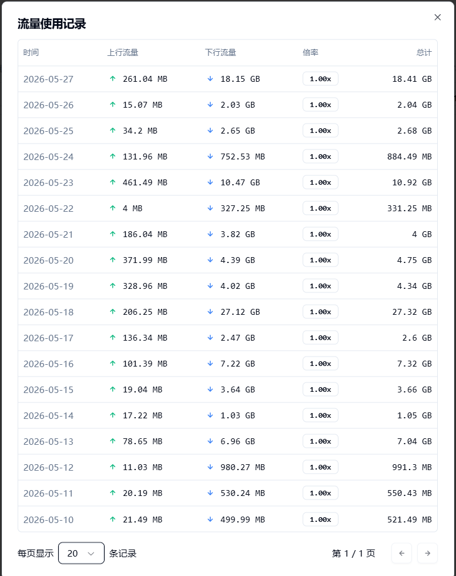The height and width of the screenshot is (576, 456).
Task: Click the download arrow icon for 2026-05-11
Action: coord(210,493)
